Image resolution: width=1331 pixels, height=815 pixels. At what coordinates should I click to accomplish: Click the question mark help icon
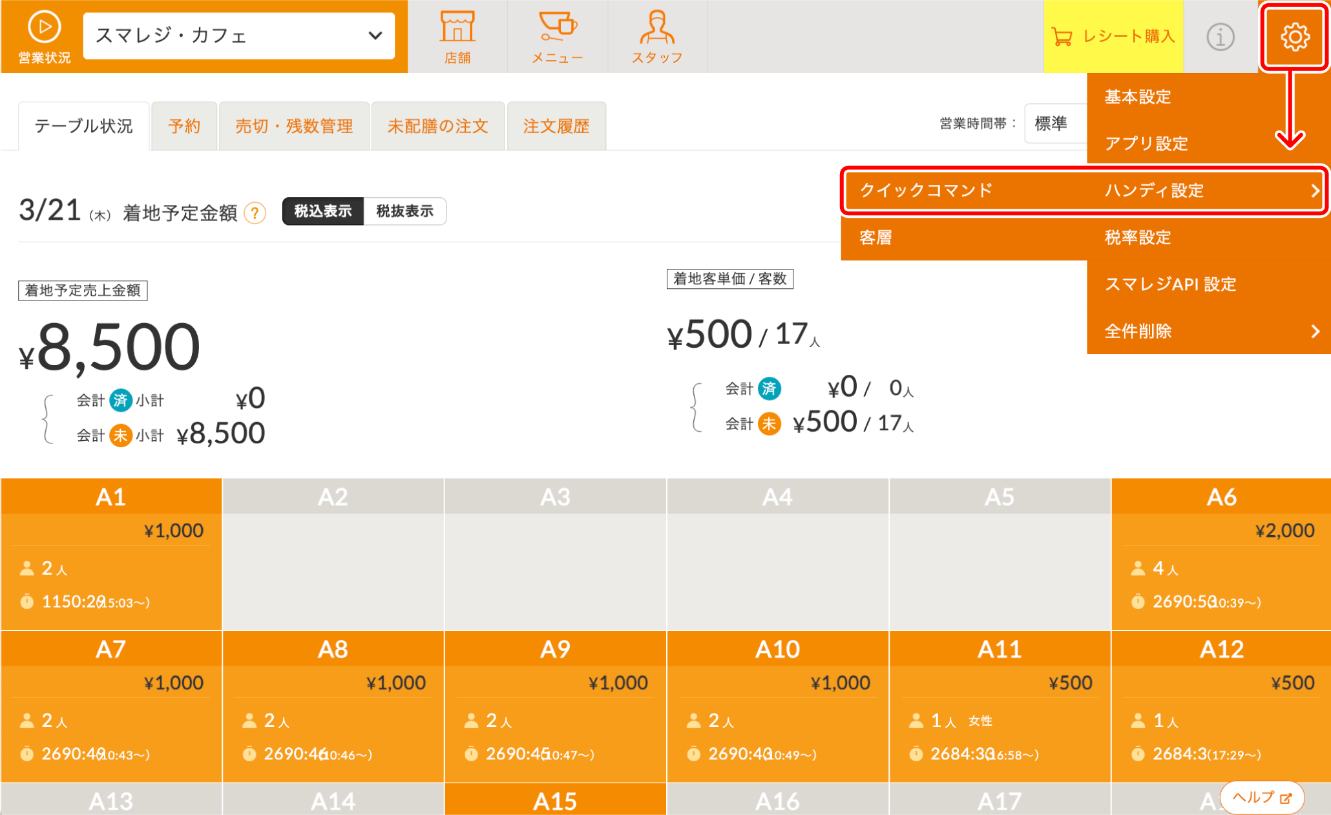[x=255, y=213]
